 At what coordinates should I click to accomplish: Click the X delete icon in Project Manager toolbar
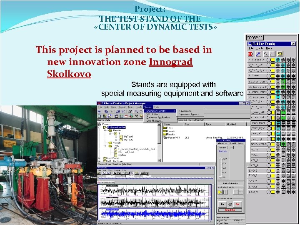click(x=123, y=111)
